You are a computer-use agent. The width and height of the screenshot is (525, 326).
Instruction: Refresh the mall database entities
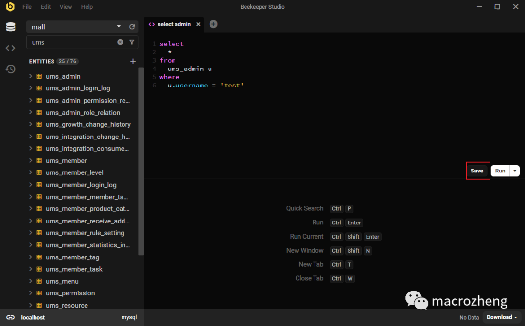[x=132, y=27]
